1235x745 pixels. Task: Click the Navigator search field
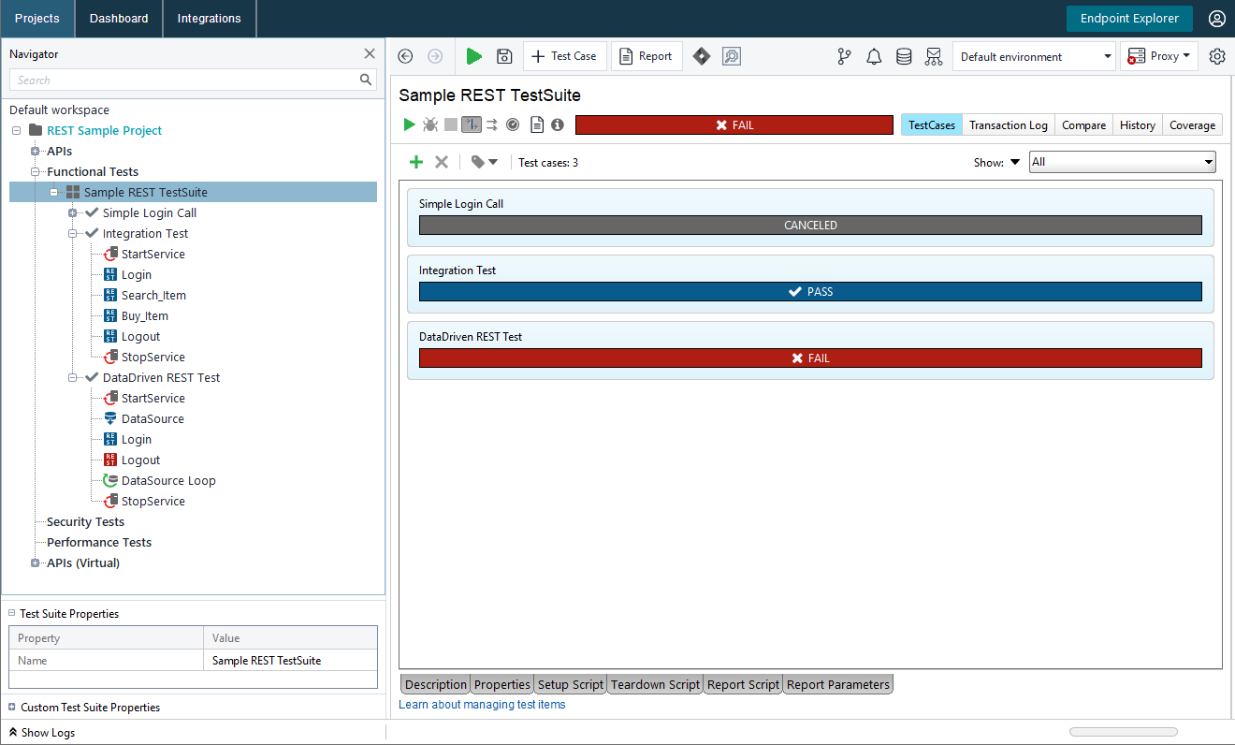point(187,80)
